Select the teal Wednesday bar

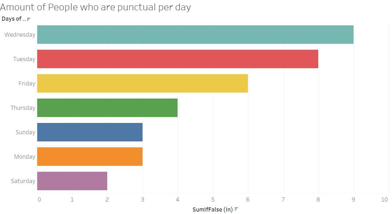tap(195, 34)
